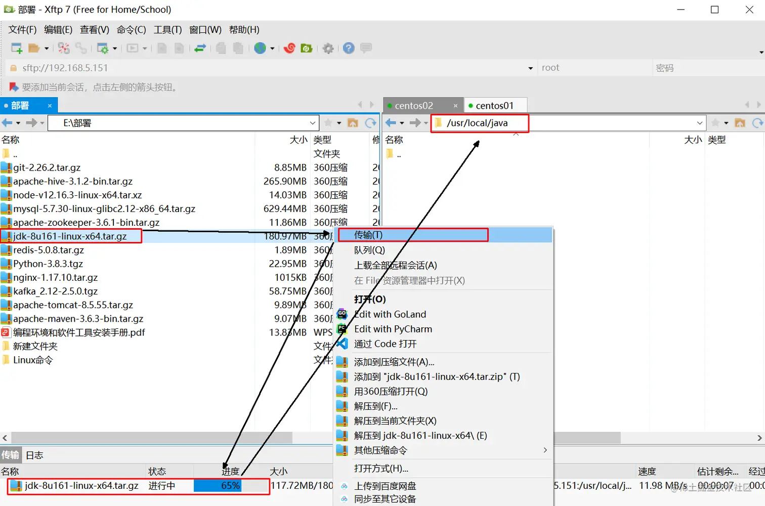The image size is (765, 506).
Task: Close the centos02 session tab
Action: tap(455, 106)
